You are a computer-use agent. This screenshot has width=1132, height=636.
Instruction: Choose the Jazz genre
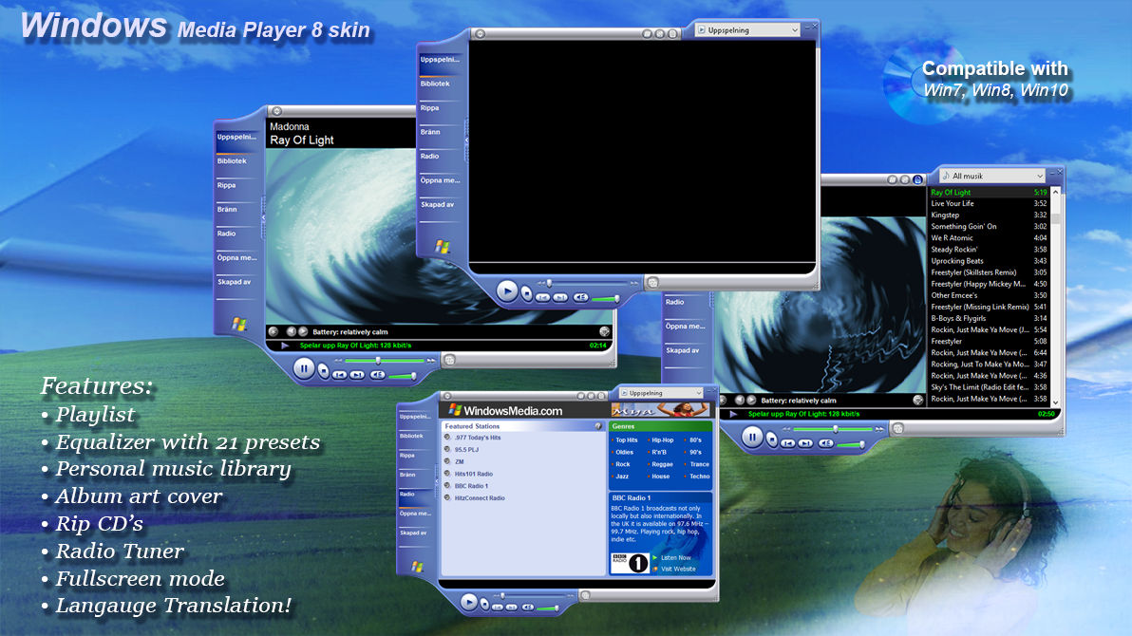[622, 477]
